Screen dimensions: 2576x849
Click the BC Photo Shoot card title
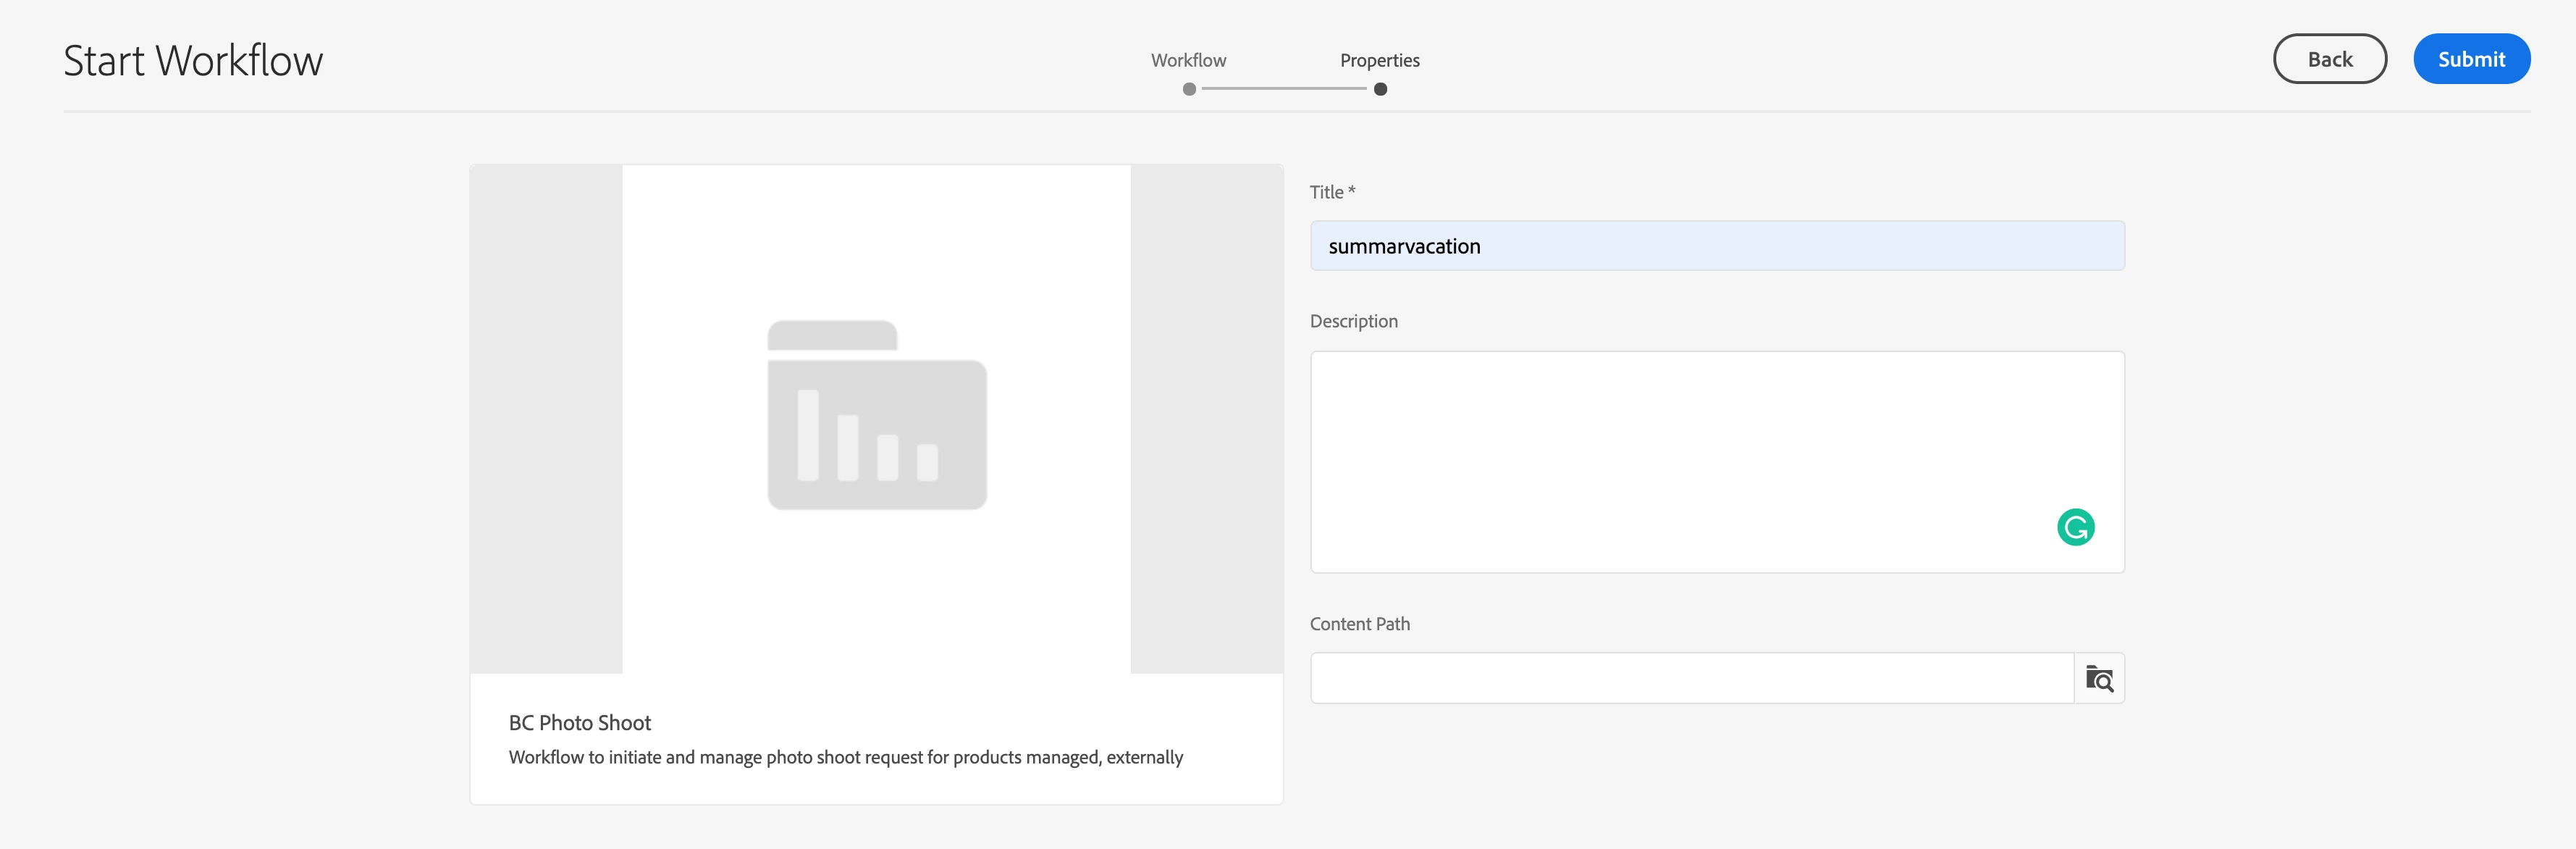pyautogui.click(x=579, y=723)
